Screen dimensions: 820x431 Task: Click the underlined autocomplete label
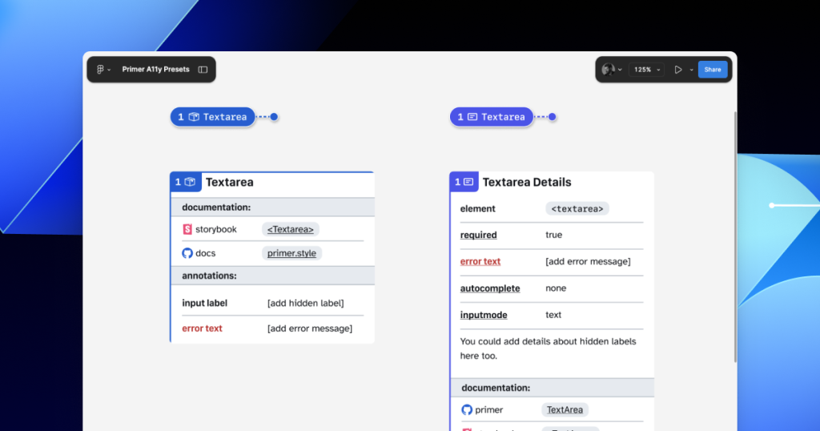489,288
